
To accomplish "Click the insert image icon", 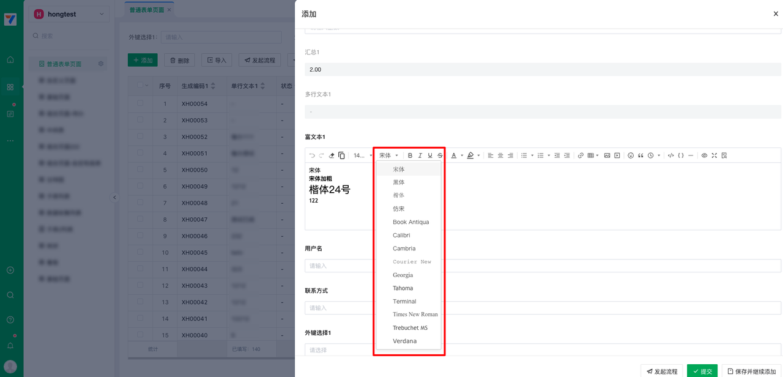I will click(607, 155).
